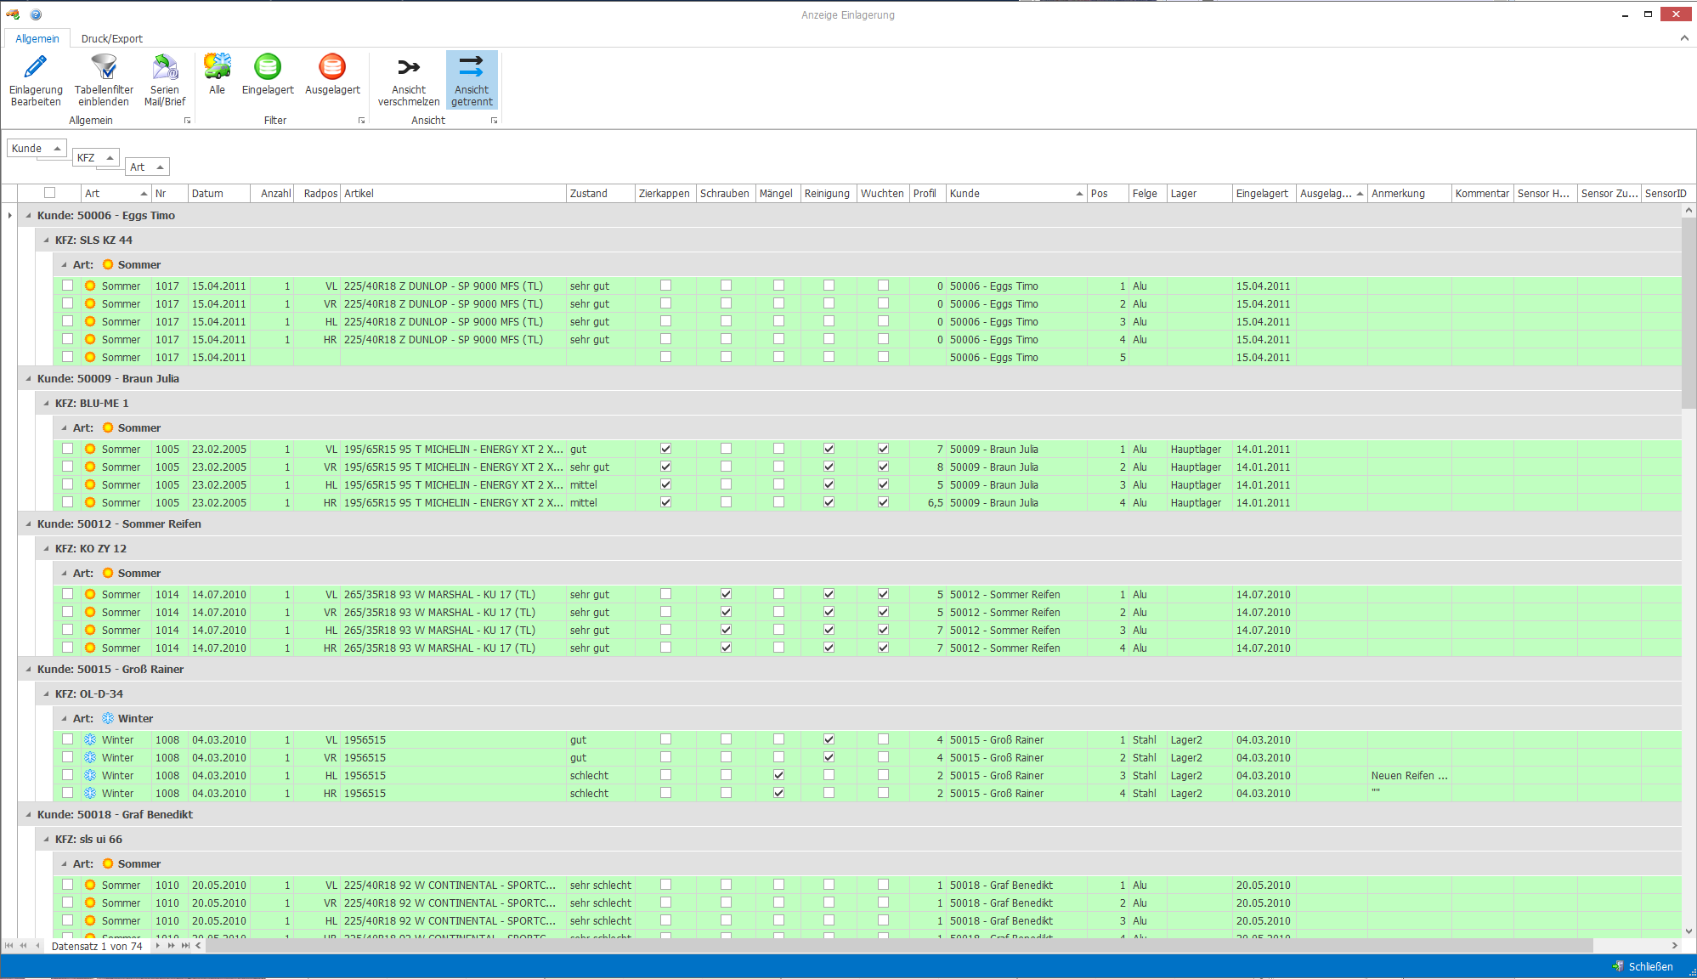The width and height of the screenshot is (1697, 979).
Task: Click snowflake icon in Art: Winter group header
Action: [108, 719]
